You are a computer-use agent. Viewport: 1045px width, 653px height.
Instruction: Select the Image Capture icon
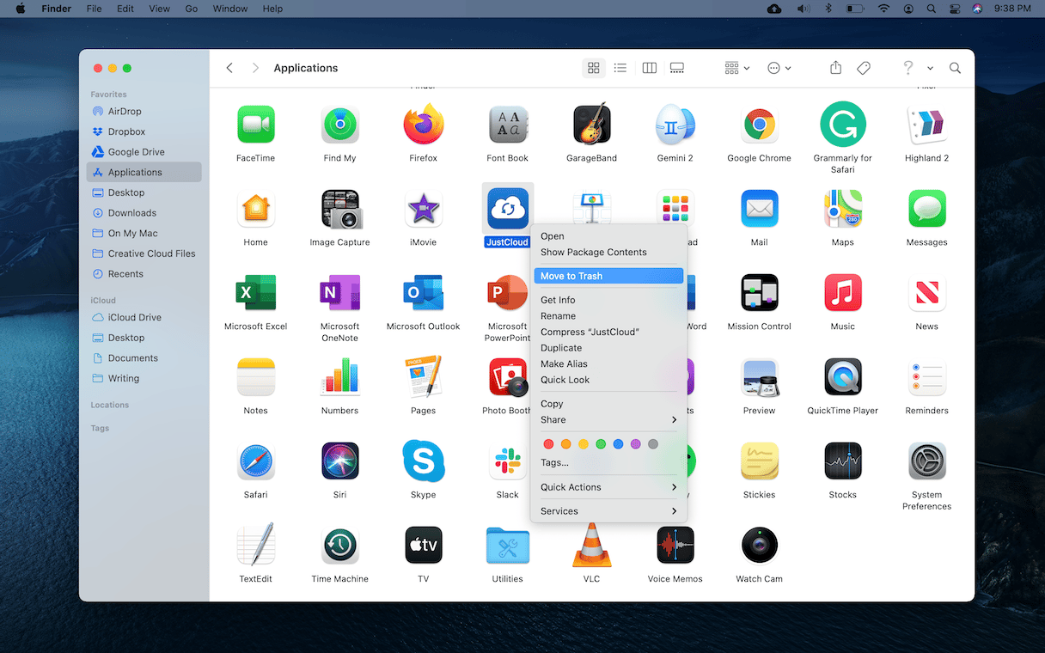(x=339, y=210)
